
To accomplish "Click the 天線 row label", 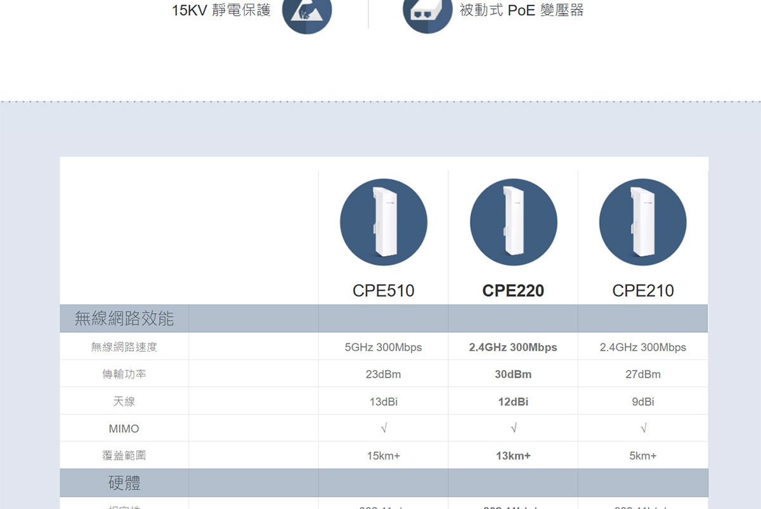I will 124,401.
